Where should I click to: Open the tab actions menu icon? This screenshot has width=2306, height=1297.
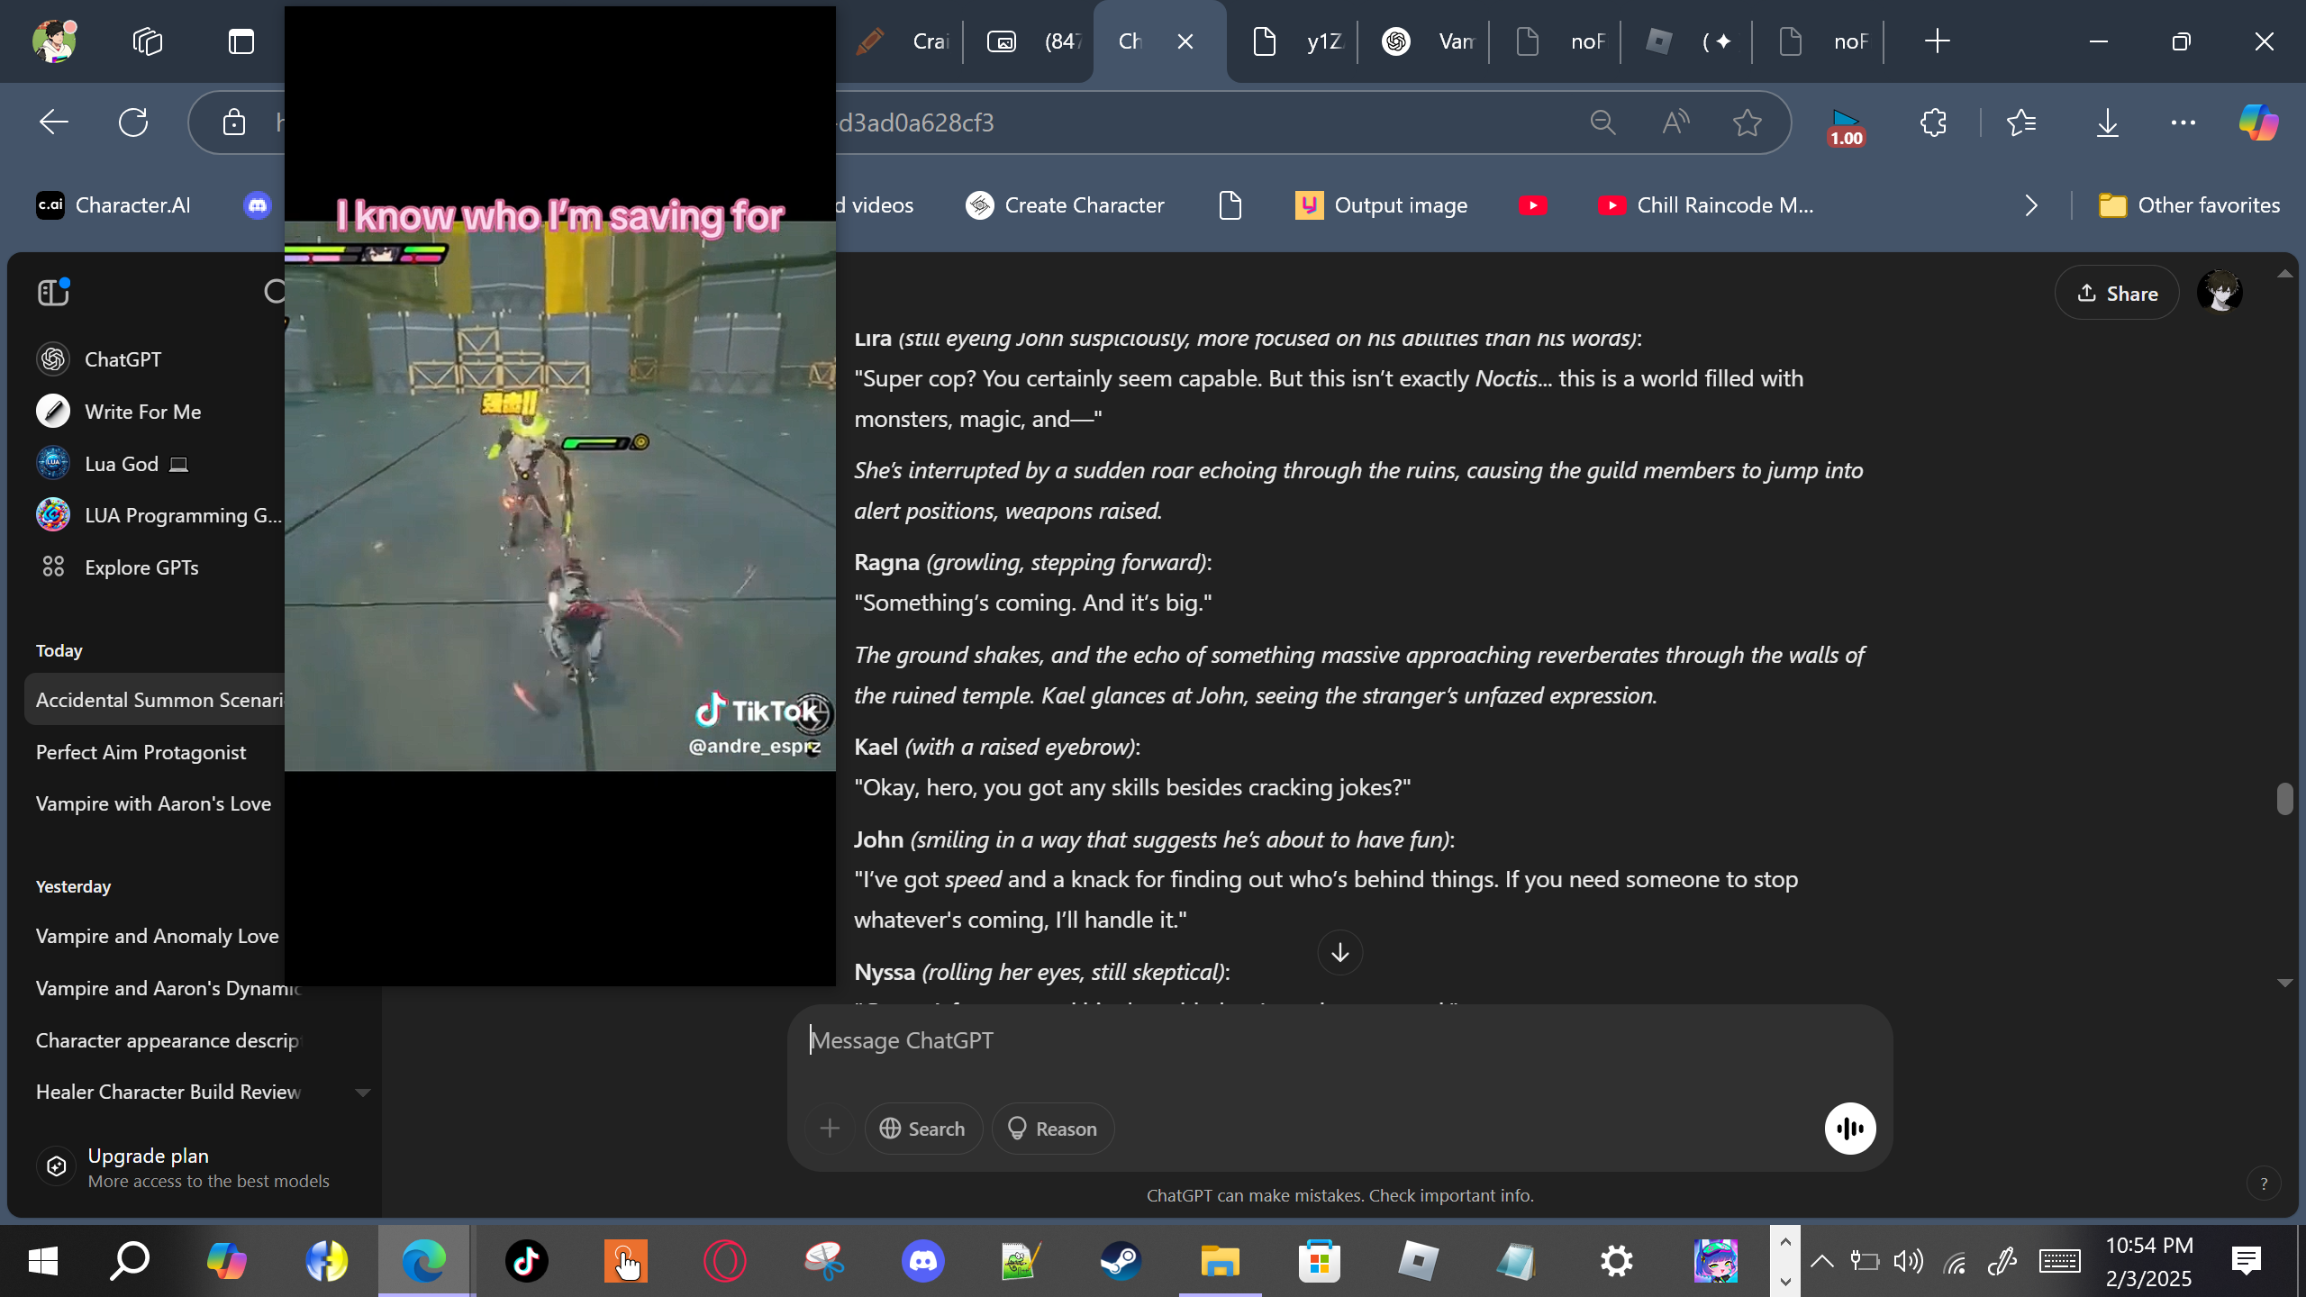pos(241,41)
